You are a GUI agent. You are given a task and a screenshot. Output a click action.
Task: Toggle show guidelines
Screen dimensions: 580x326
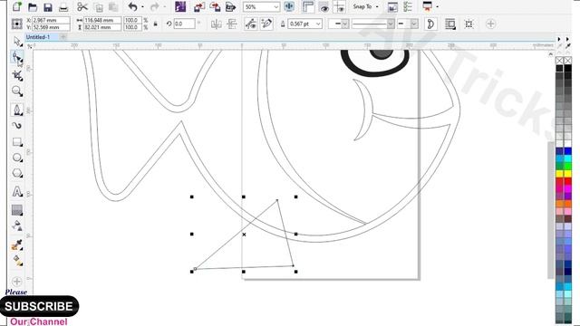point(339,6)
